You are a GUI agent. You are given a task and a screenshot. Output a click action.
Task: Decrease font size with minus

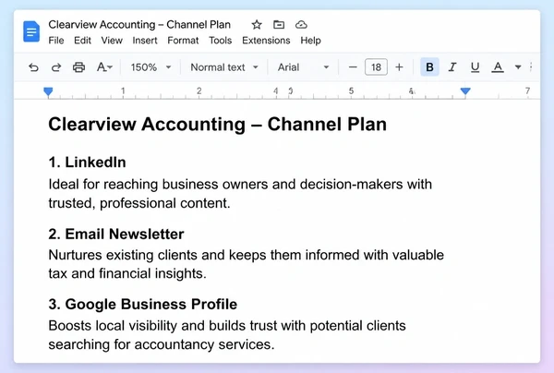[353, 67]
